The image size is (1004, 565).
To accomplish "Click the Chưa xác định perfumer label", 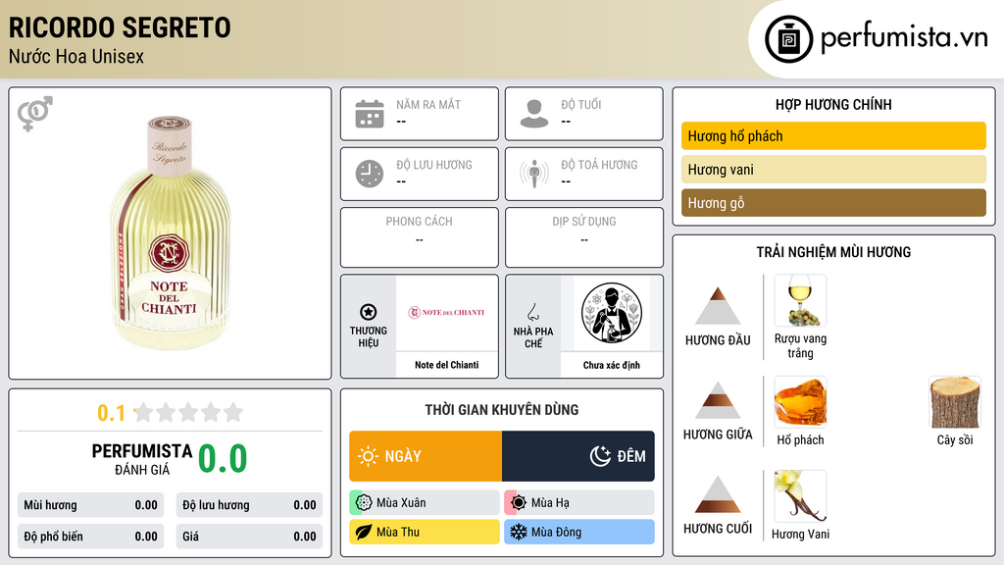I will tap(611, 365).
